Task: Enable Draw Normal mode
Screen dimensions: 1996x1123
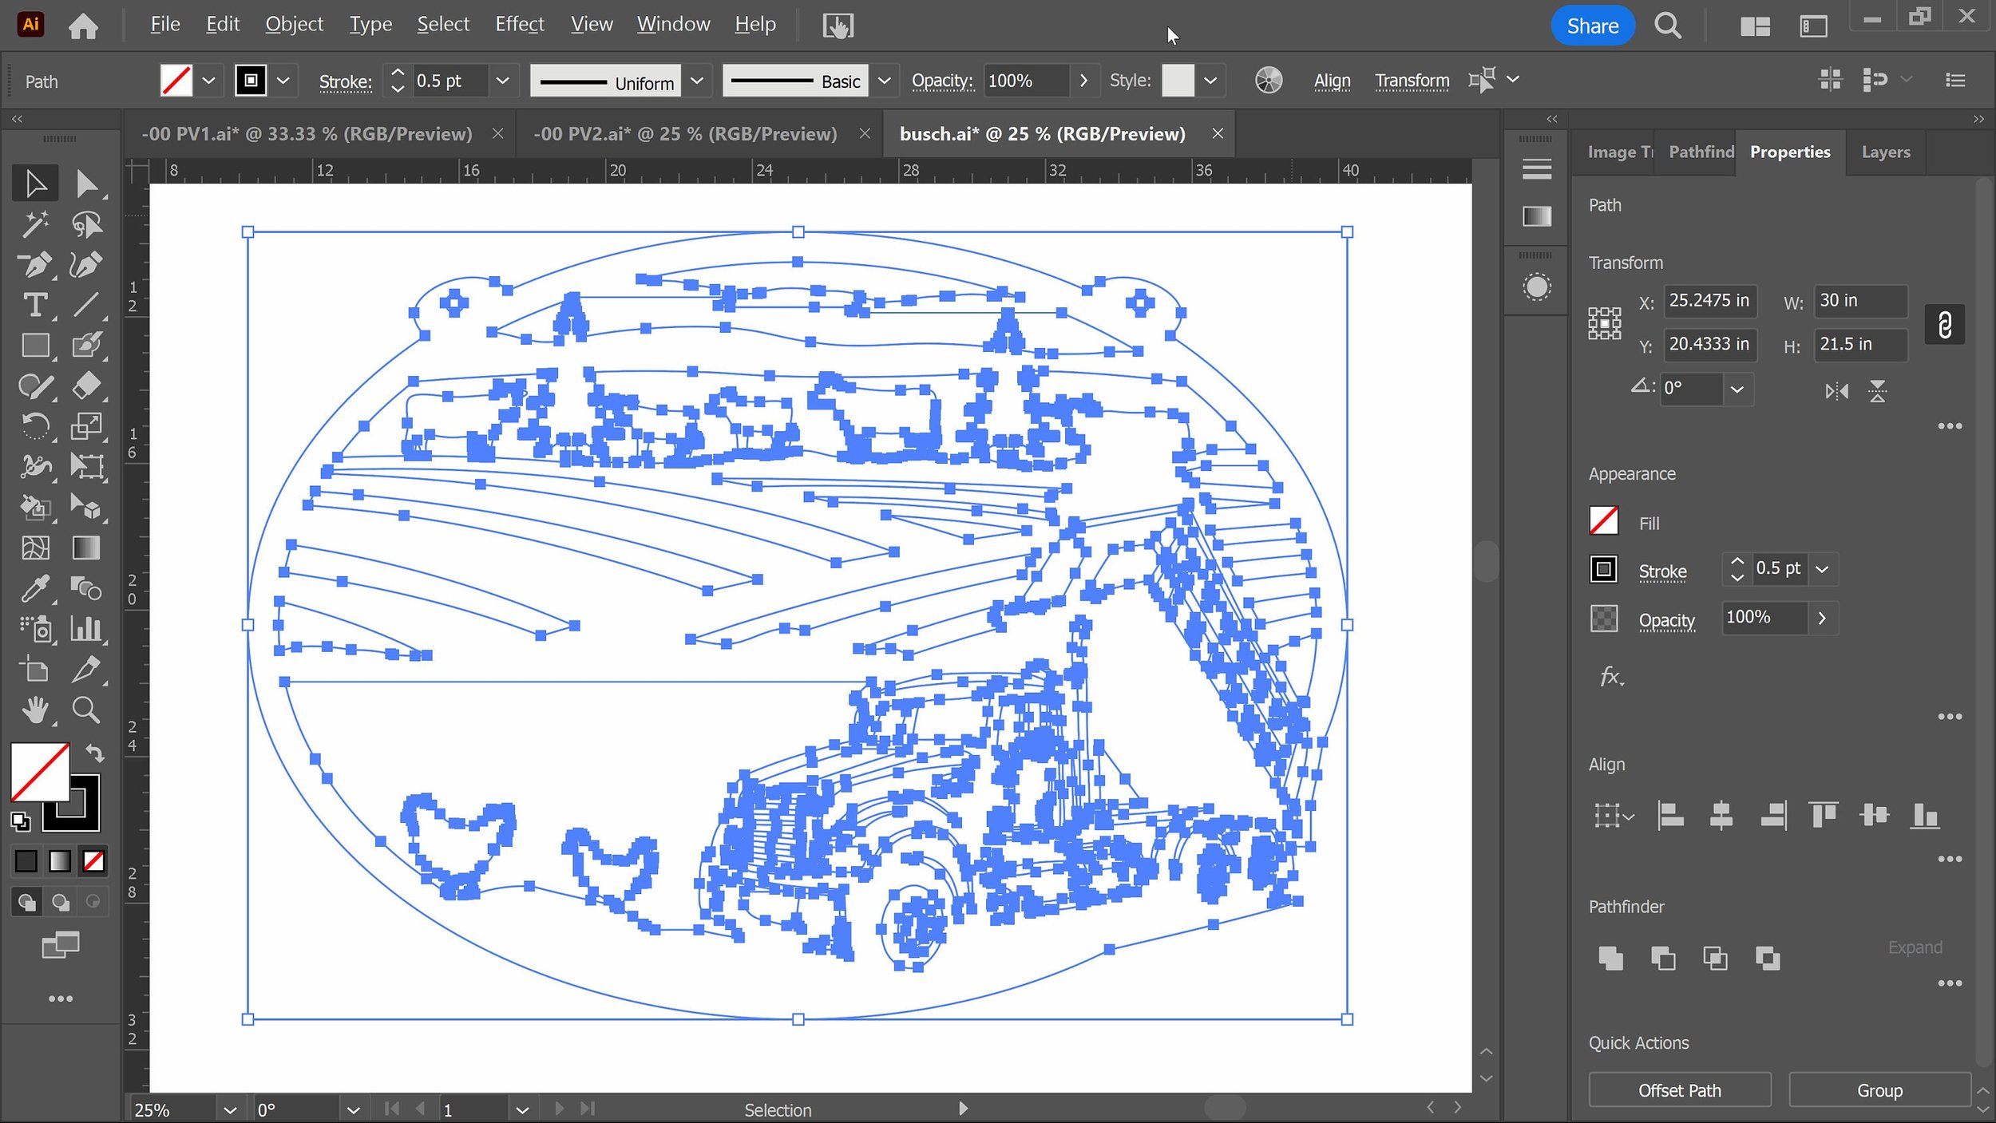Action: point(26,902)
